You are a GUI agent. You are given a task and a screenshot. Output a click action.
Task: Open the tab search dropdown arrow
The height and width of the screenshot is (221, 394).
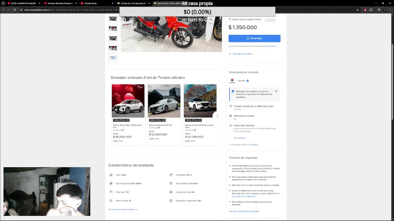[x=3, y=3]
